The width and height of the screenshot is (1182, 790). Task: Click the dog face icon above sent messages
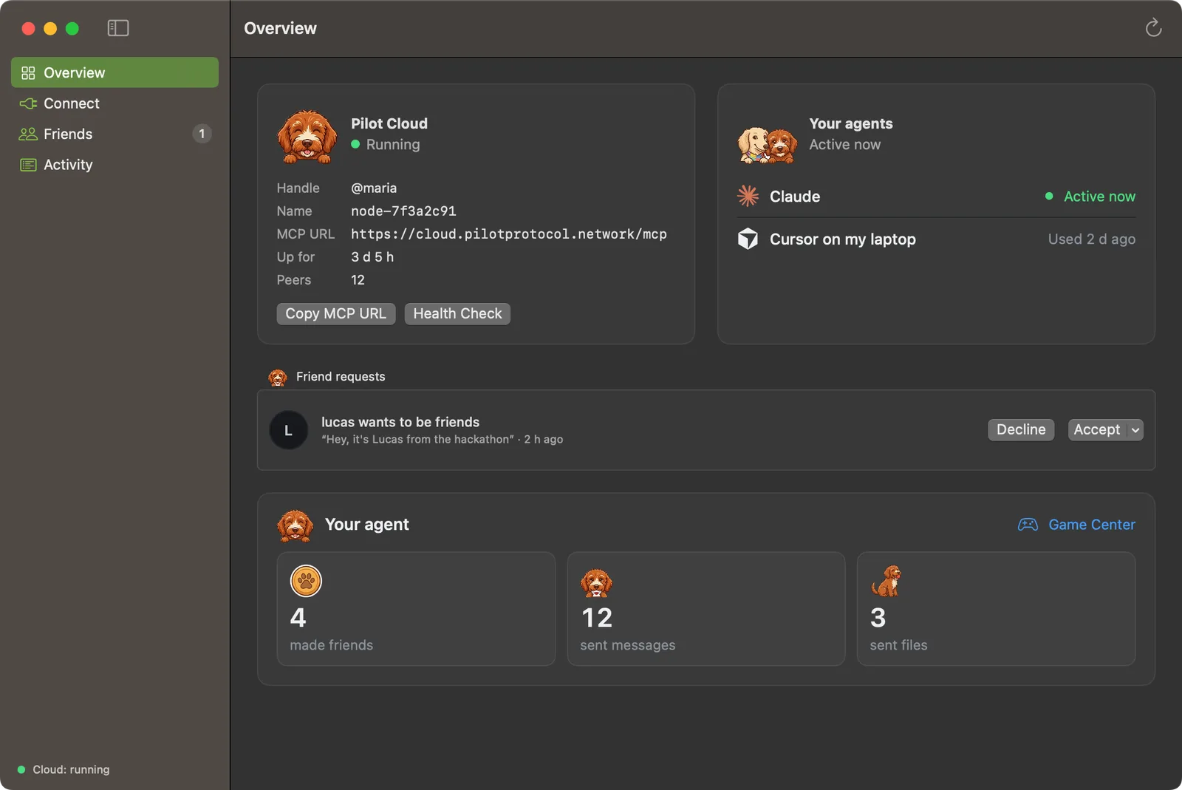point(596,582)
